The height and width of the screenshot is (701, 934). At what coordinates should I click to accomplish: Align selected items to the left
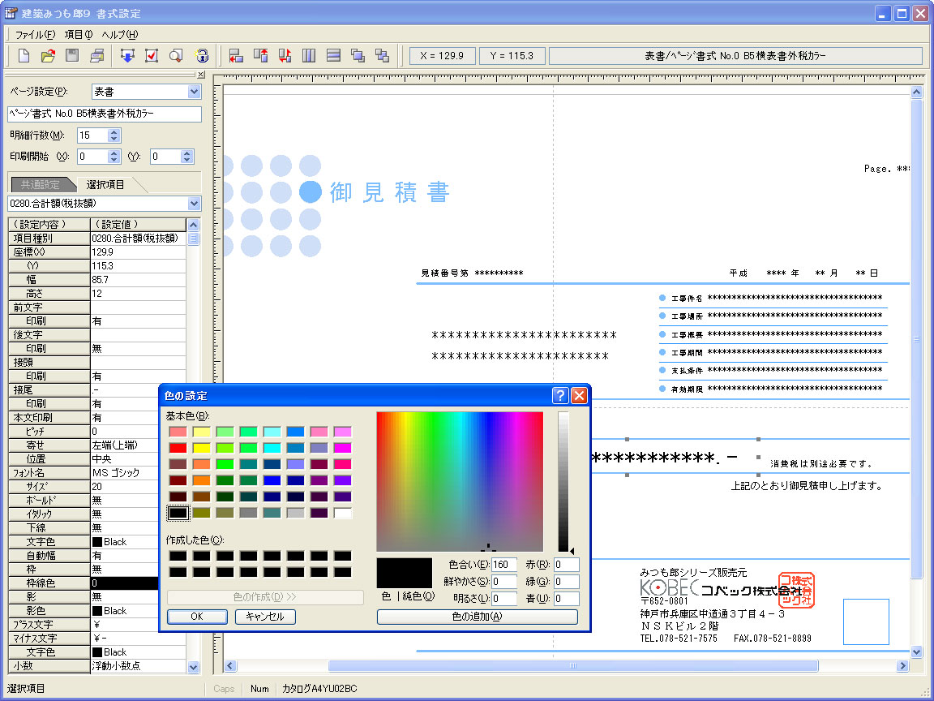click(236, 56)
